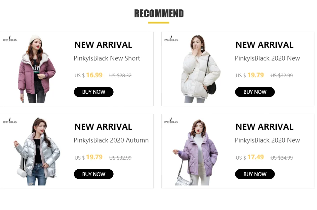Viewport: 317px width, 210px height.
Task: Open the 'PinkyIsBlack New Short' product title
Action: point(107,58)
